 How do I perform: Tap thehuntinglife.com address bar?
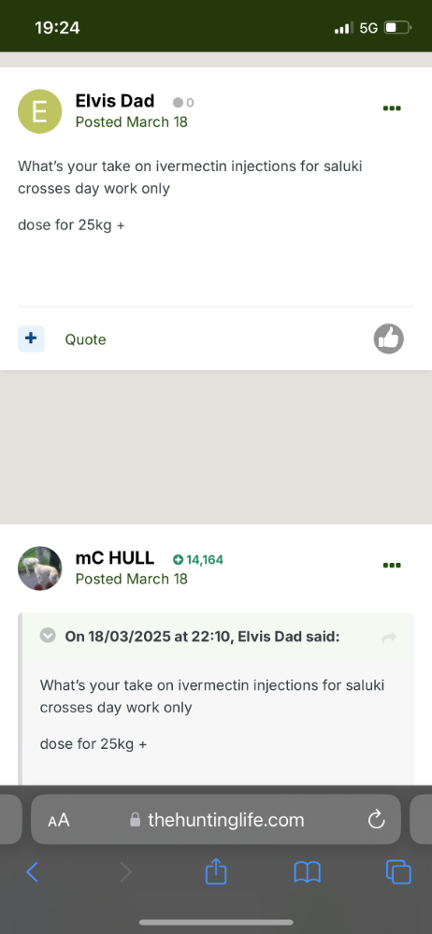pos(216,820)
